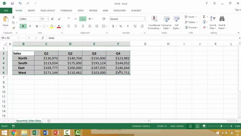Click Merge & Center icon
This screenshot has width=241, height=136.
click(104, 26)
